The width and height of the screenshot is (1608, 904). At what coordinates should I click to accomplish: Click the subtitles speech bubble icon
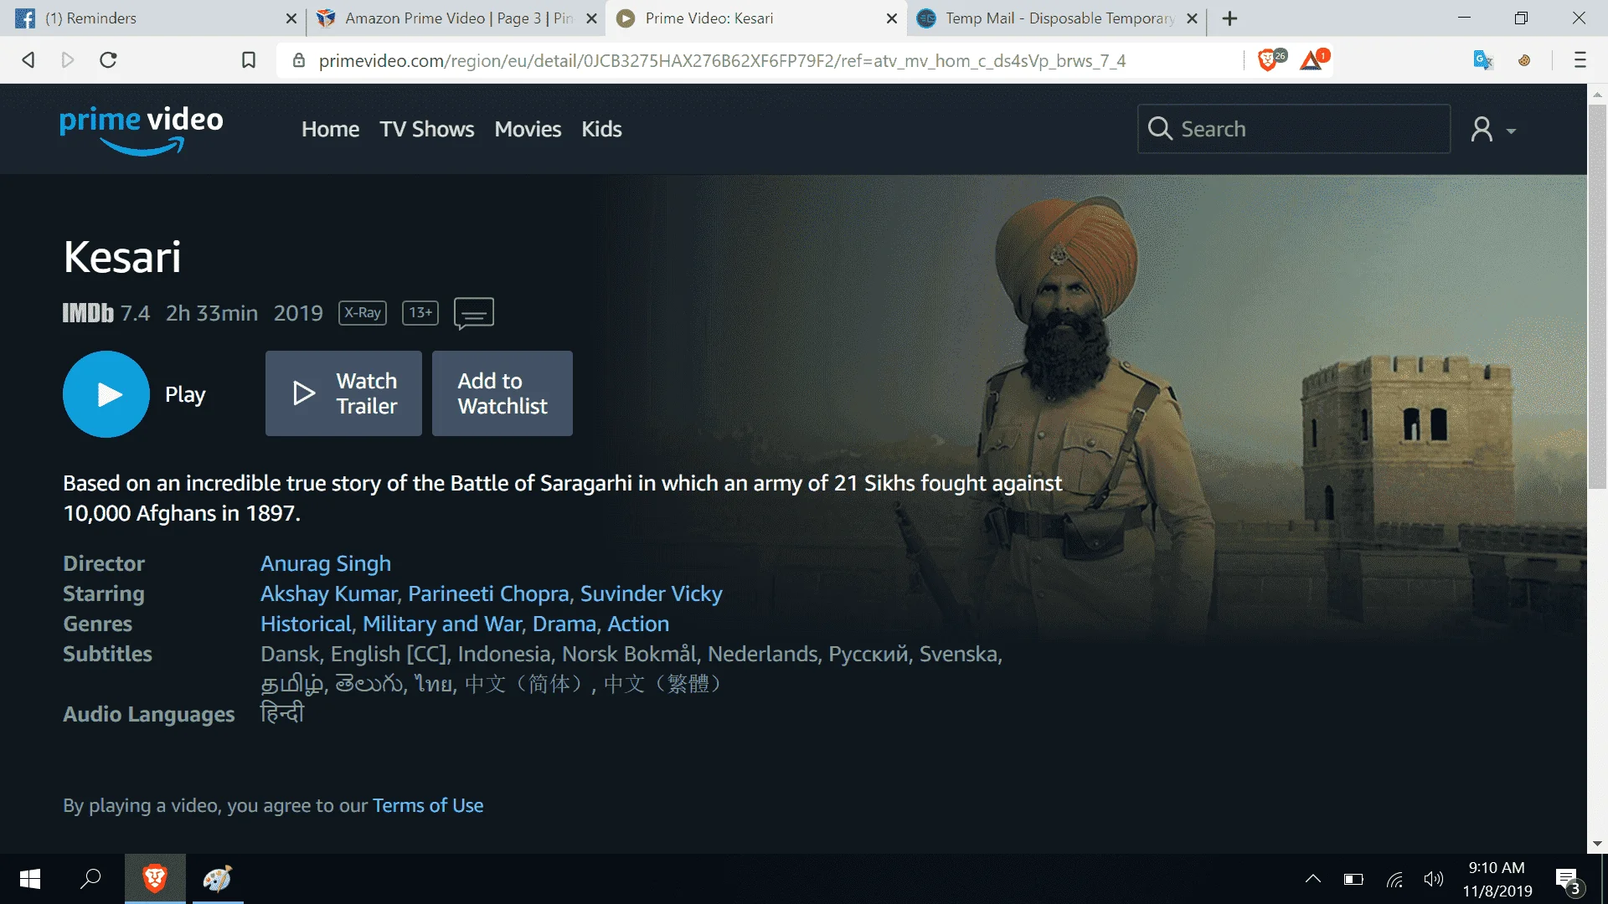click(x=474, y=314)
